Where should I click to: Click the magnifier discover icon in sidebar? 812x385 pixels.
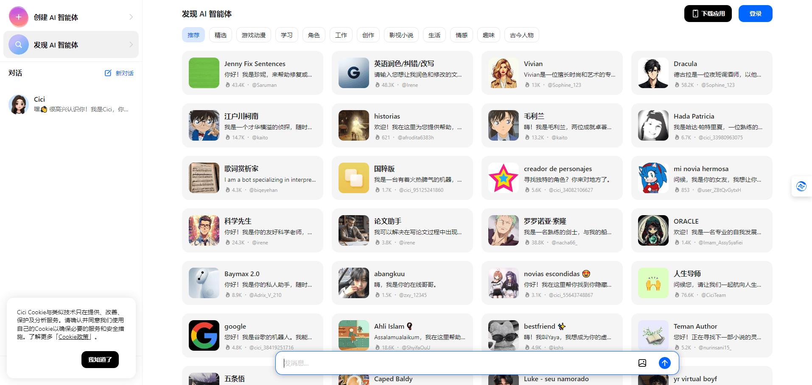[19, 45]
